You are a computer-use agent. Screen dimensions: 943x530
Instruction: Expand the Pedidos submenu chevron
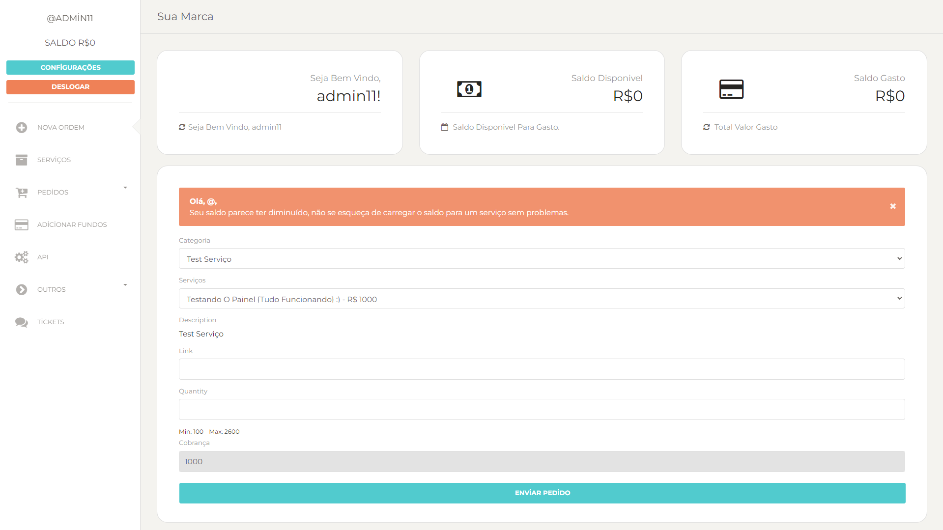125,188
